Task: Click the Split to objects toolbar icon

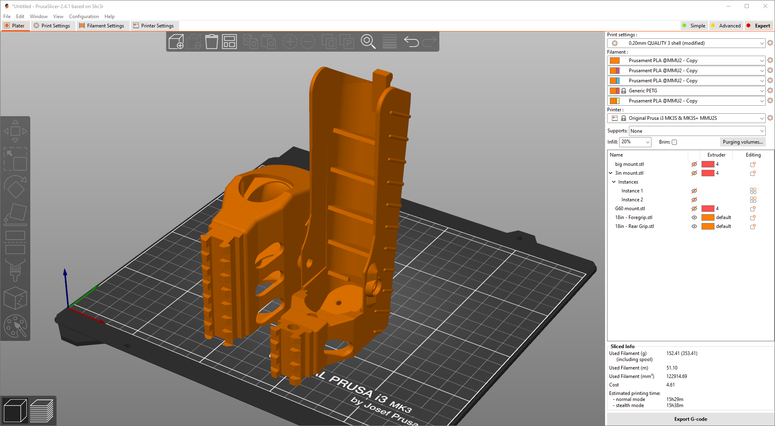Action: click(329, 42)
